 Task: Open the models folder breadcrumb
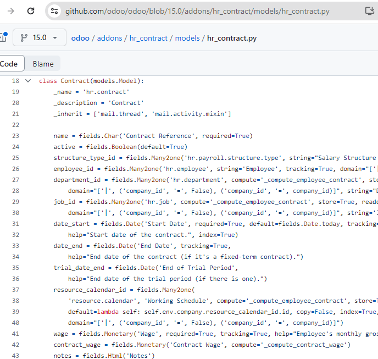187,38
